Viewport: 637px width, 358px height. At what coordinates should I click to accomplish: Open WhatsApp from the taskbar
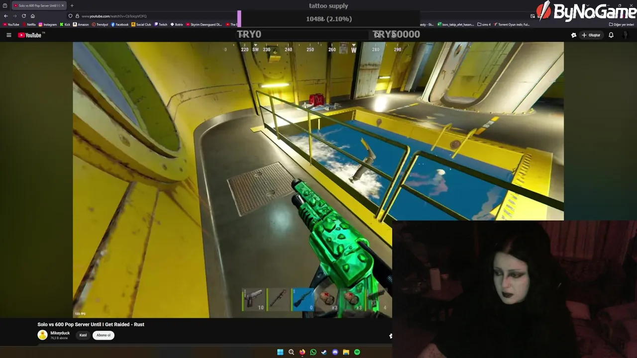(x=313, y=352)
